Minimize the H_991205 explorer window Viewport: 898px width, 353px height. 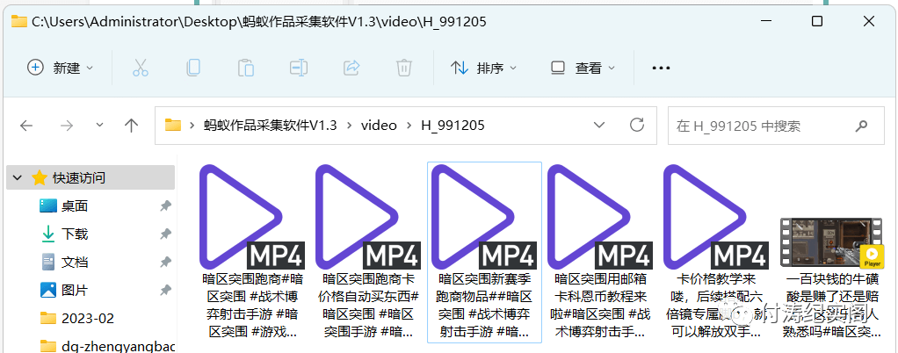pos(765,22)
